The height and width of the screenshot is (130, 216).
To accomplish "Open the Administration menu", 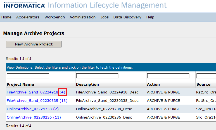I will [82, 17].
